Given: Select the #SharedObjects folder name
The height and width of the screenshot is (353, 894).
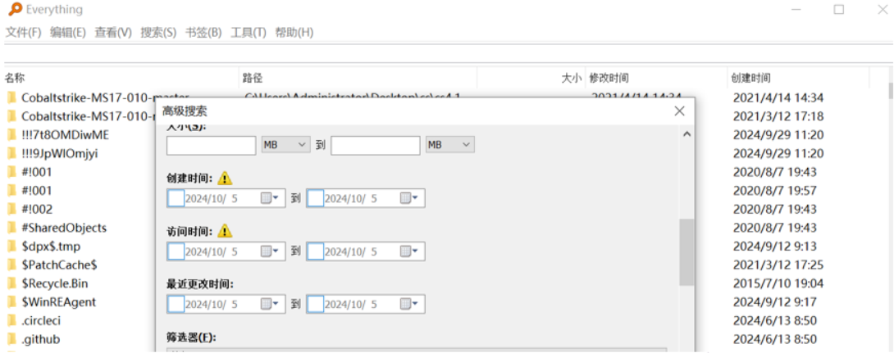Looking at the screenshot, I should (x=64, y=228).
